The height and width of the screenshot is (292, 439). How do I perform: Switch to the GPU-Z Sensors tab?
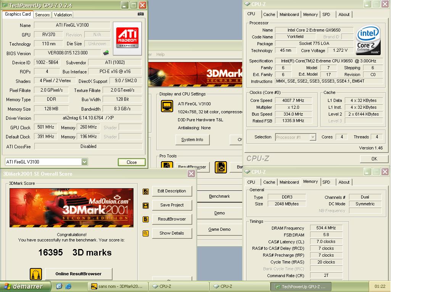tap(42, 15)
